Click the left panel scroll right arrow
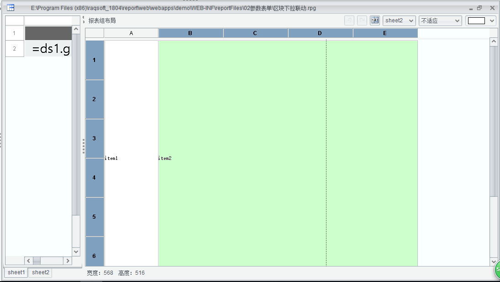Viewport: 500px width, 282px height. pos(68,261)
